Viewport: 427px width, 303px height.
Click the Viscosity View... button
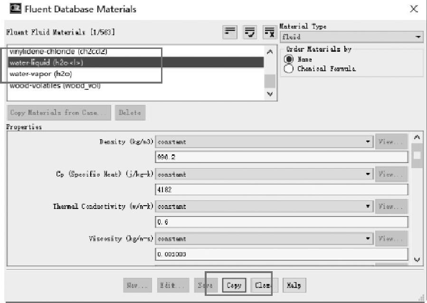391,238
